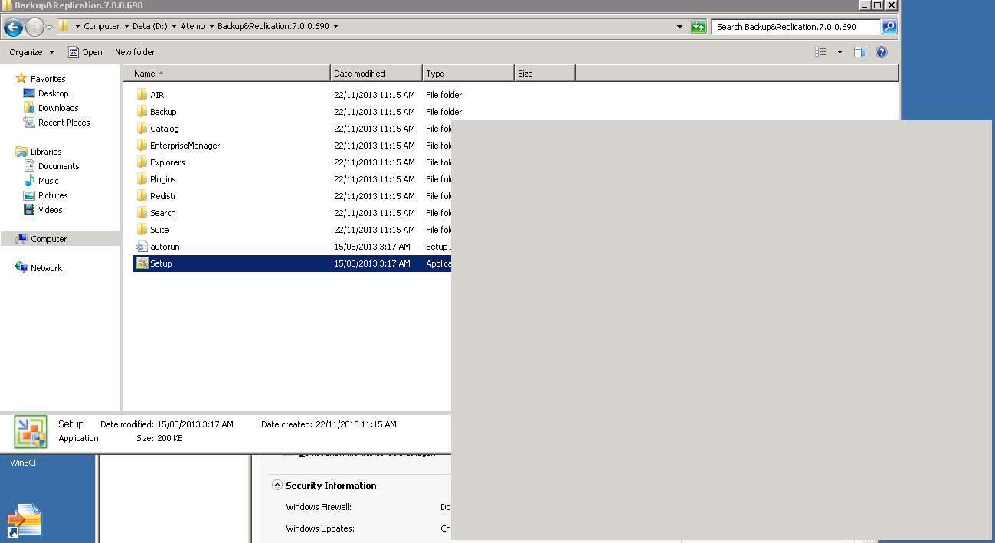The height and width of the screenshot is (543, 995).
Task: Select the Search folder icon
Action: tap(142, 213)
